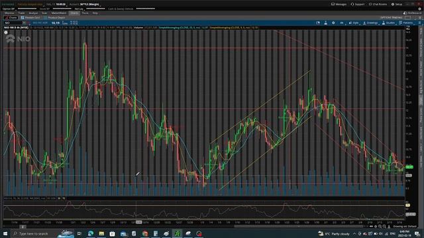Switch to the Analyze tab
Image resolution: width=424 pixels, height=238 pixels.
(33, 13)
